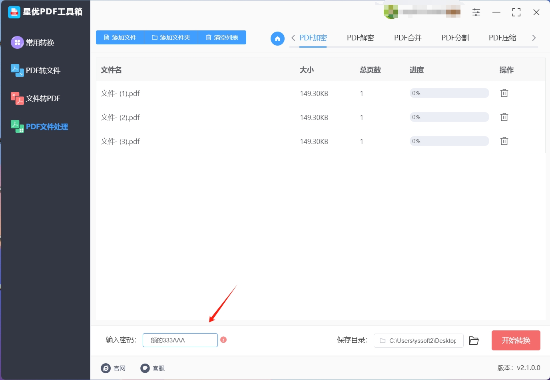Screen dimensions: 550x380
Task: Click the 进度 column header
Action: [416, 70]
